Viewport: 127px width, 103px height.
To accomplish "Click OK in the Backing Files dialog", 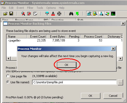I will point(91,96).
